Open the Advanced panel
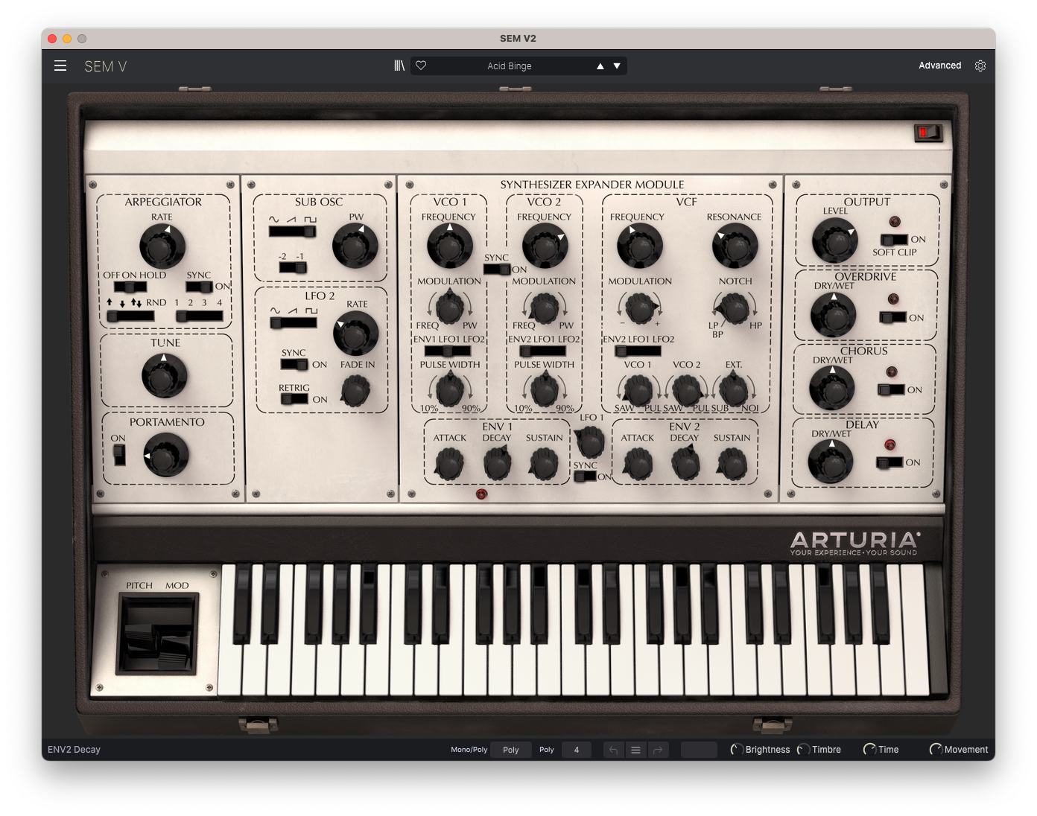The height and width of the screenshot is (816, 1037). pyautogui.click(x=940, y=66)
